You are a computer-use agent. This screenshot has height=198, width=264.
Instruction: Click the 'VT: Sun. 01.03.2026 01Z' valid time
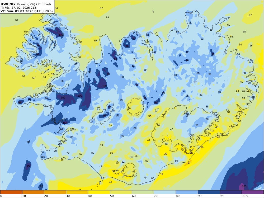pos(20,11)
